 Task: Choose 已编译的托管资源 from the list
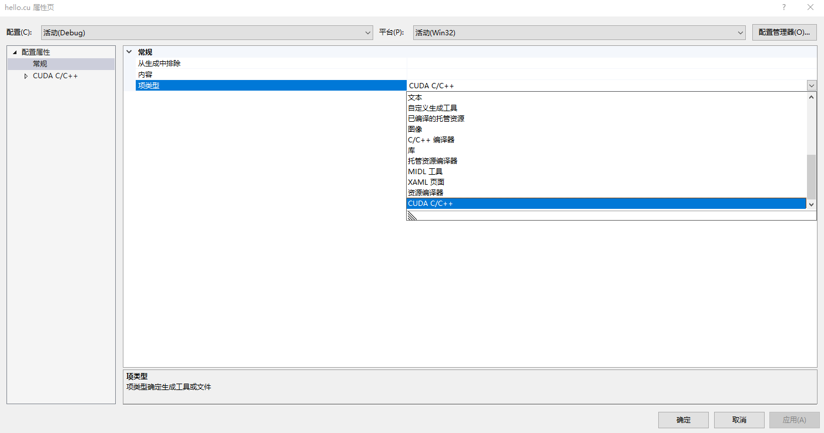click(607, 119)
